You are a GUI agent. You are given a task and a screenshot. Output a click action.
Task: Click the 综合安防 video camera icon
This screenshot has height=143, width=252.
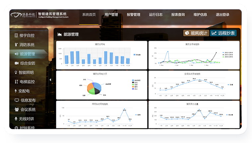(16, 63)
